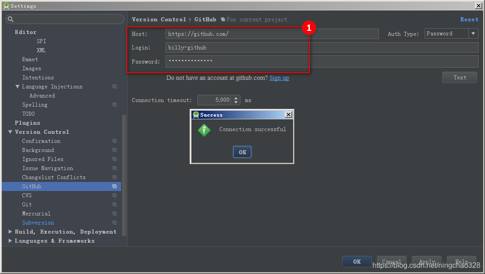Click OK in the Success dialog
This screenshot has height=274, width=485.
pos(242,152)
